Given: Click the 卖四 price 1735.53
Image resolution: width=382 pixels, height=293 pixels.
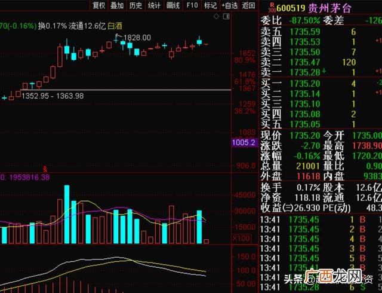Looking at the screenshot, I should click(305, 42).
